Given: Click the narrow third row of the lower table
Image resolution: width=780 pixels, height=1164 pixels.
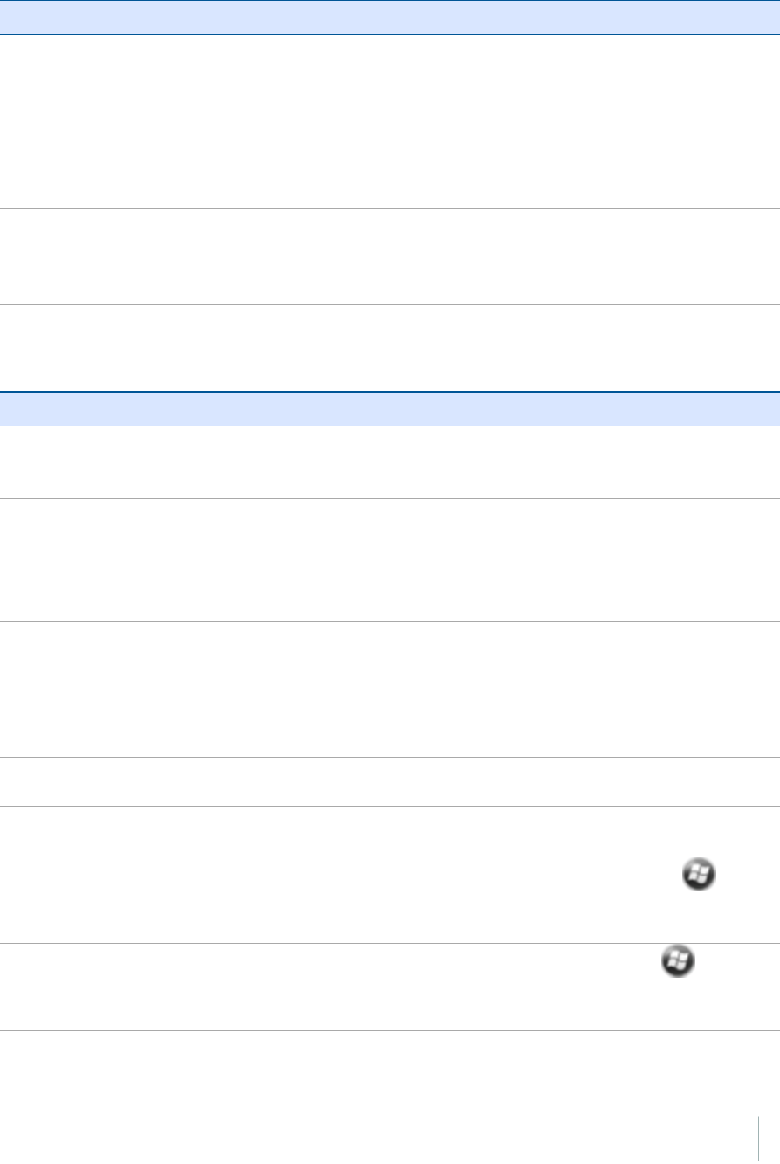Looking at the screenshot, I should click(390, 596).
